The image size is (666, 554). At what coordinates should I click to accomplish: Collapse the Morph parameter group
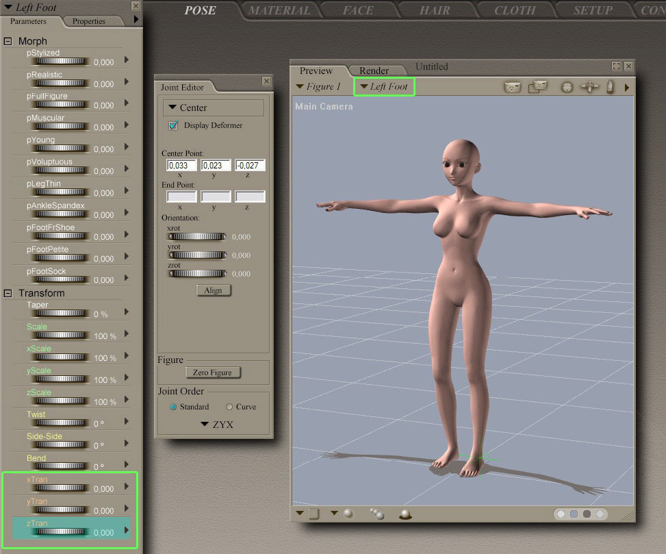tap(8, 42)
